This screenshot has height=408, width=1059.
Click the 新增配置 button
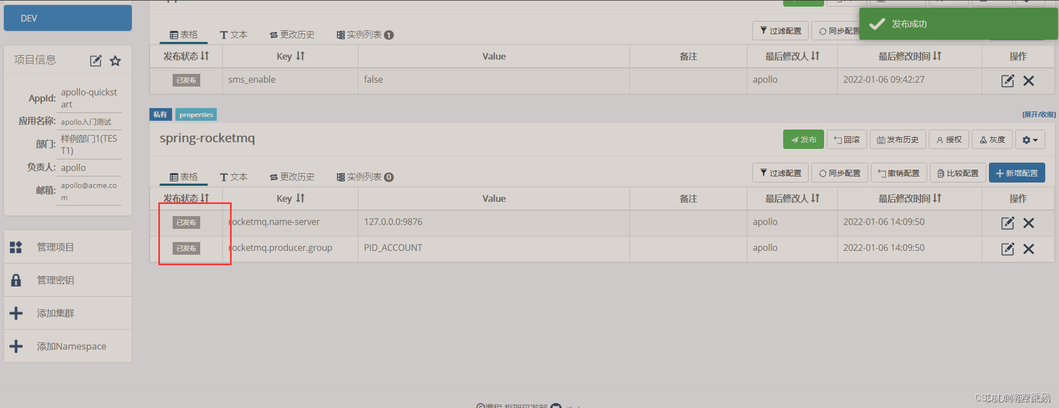point(1017,173)
